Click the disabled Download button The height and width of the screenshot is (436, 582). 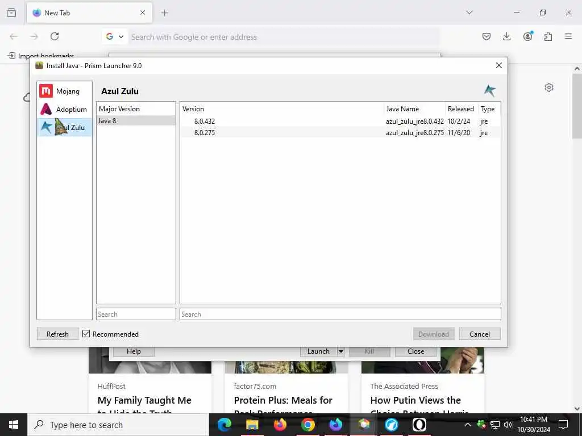pos(434,334)
